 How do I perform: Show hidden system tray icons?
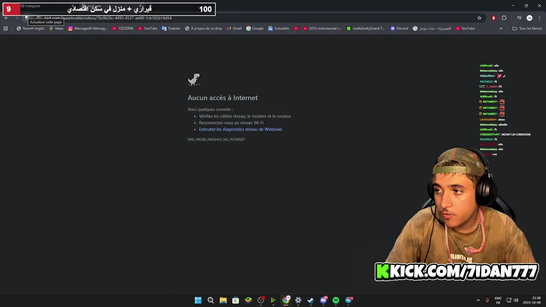coord(478,300)
